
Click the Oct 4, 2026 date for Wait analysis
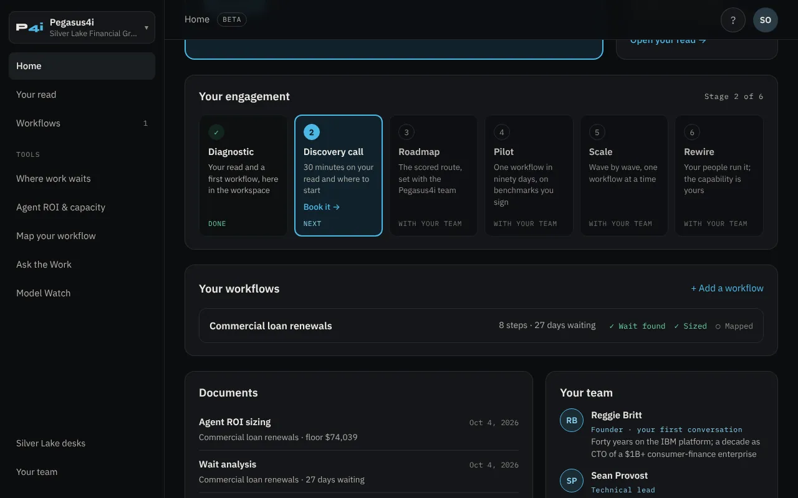[x=494, y=465]
